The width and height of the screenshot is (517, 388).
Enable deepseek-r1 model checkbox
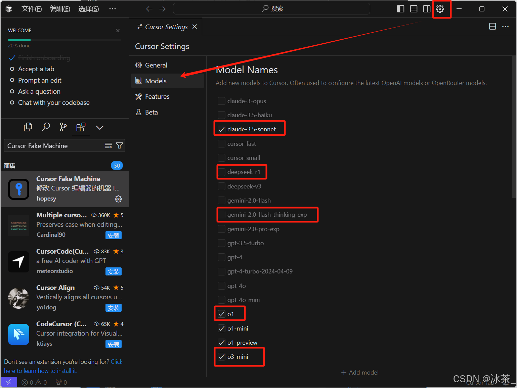pos(221,172)
